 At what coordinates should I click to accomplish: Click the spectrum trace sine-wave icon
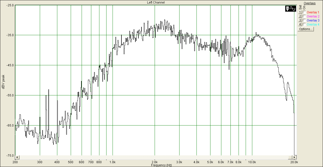click(291, 9)
